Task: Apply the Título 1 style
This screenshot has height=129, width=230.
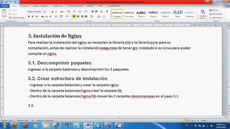Action: (x=141, y=14)
